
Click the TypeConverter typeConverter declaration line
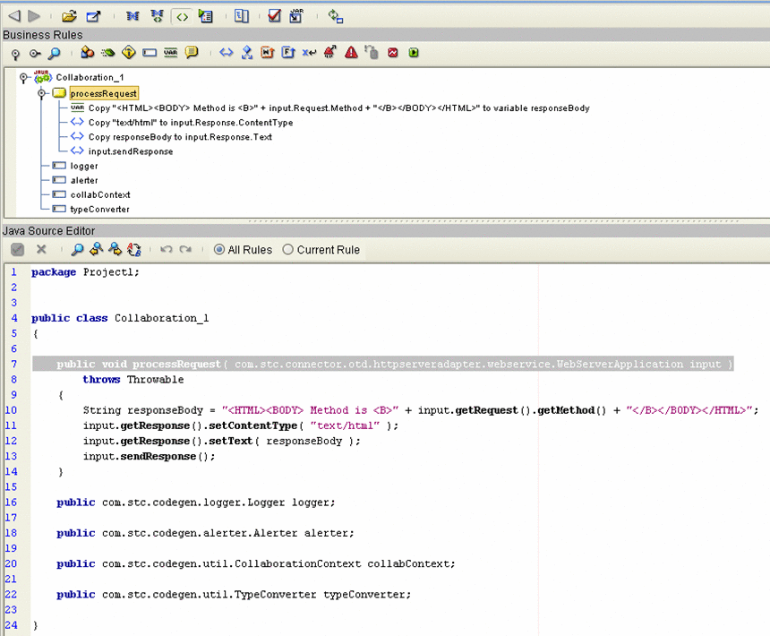point(234,595)
